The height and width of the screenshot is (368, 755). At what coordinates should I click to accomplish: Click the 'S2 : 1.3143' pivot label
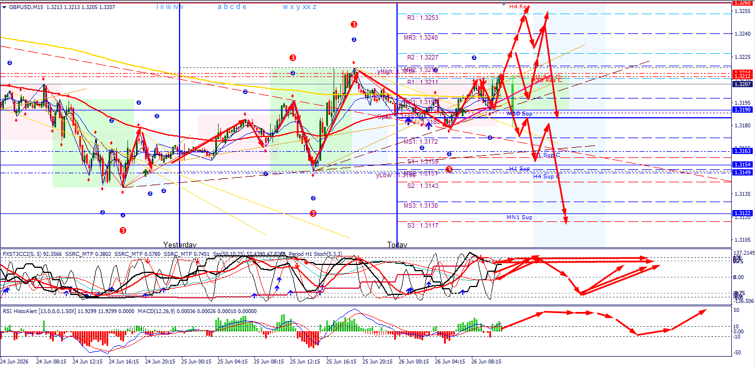click(x=423, y=186)
